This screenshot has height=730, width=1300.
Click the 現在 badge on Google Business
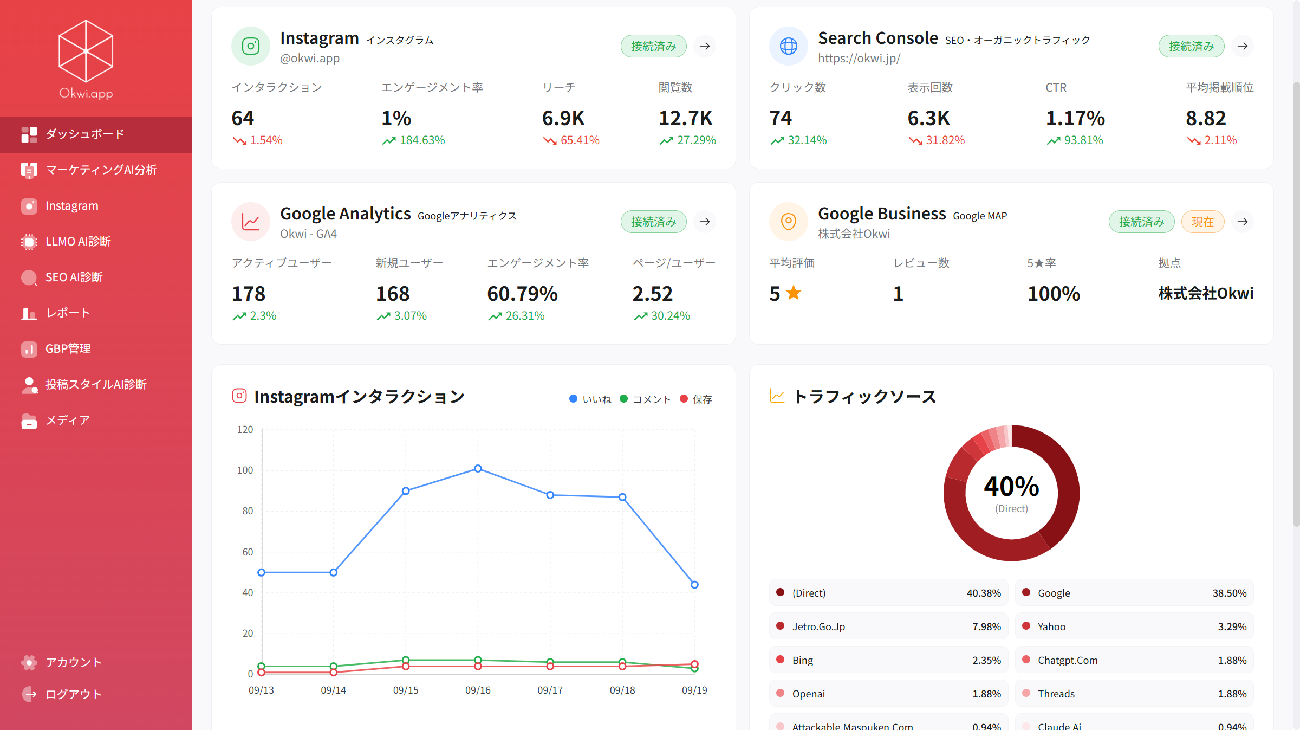1202,222
